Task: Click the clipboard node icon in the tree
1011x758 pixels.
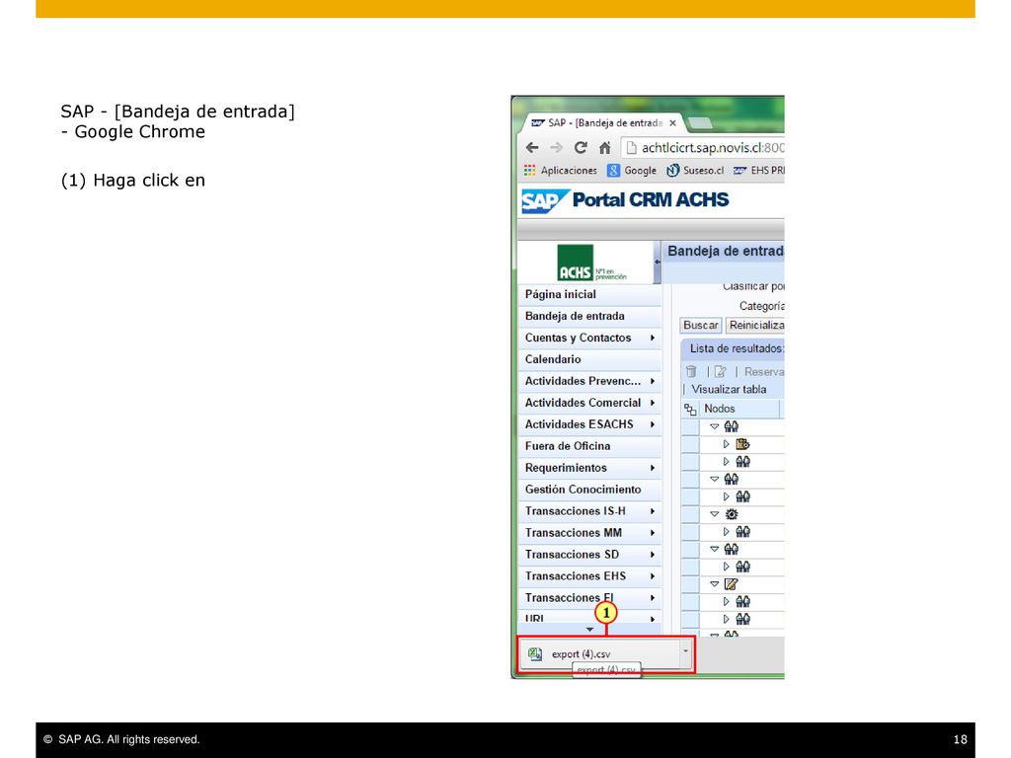Action: (742, 444)
